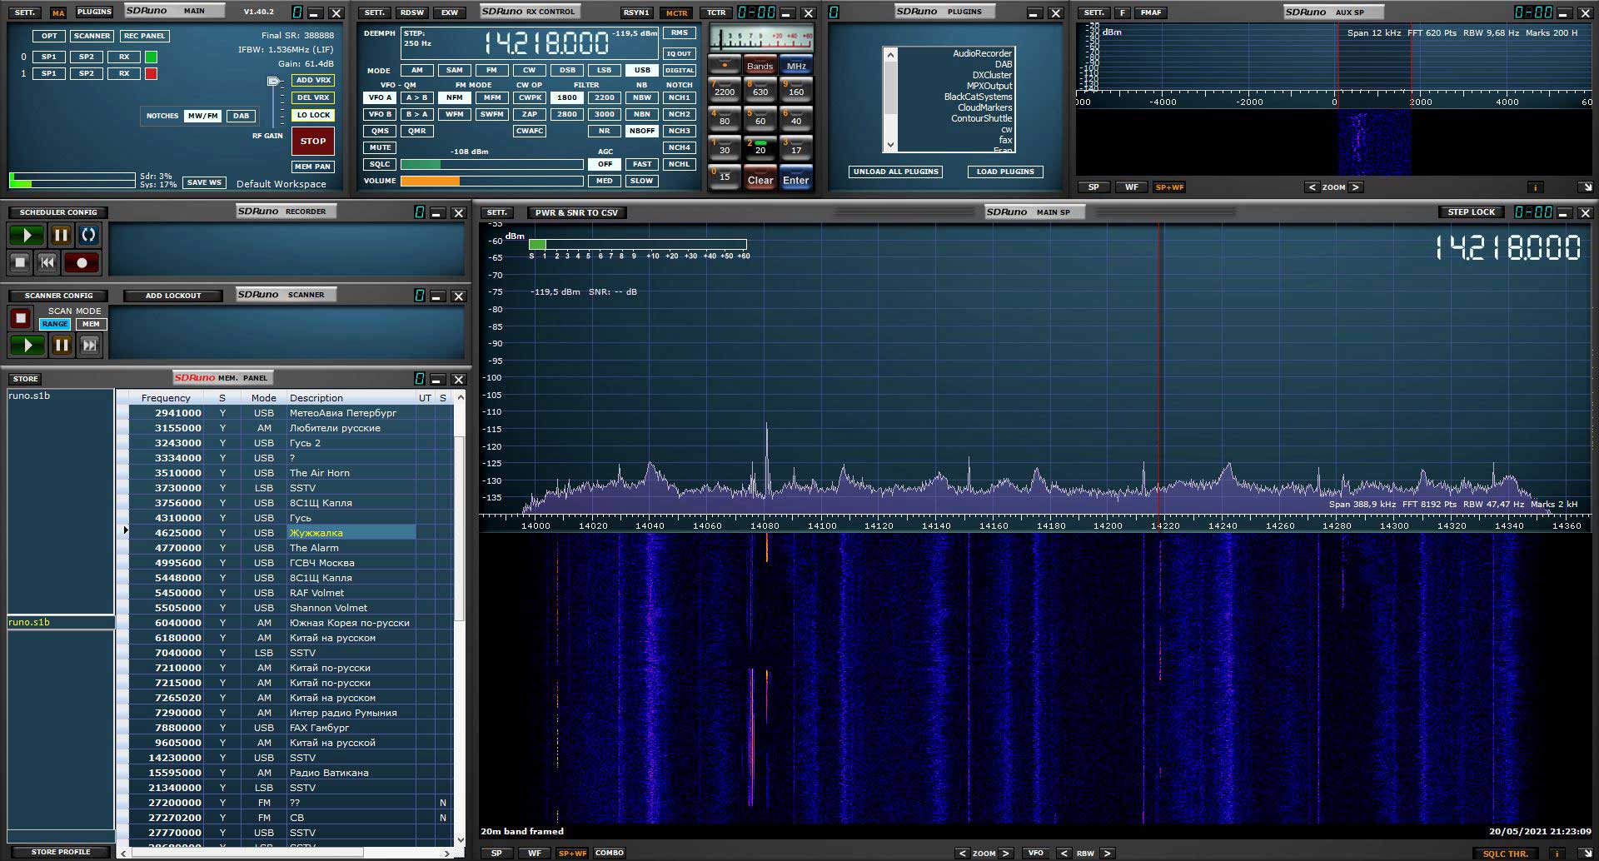Increase RBW with the right arrow
The height and width of the screenshot is (861, 1599).
click(1107, 853)
